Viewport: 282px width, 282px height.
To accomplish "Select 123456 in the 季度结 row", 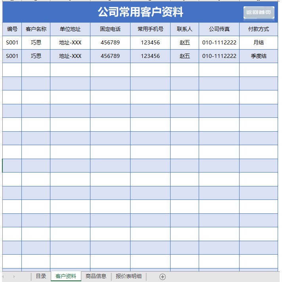I will click(150, 56).
